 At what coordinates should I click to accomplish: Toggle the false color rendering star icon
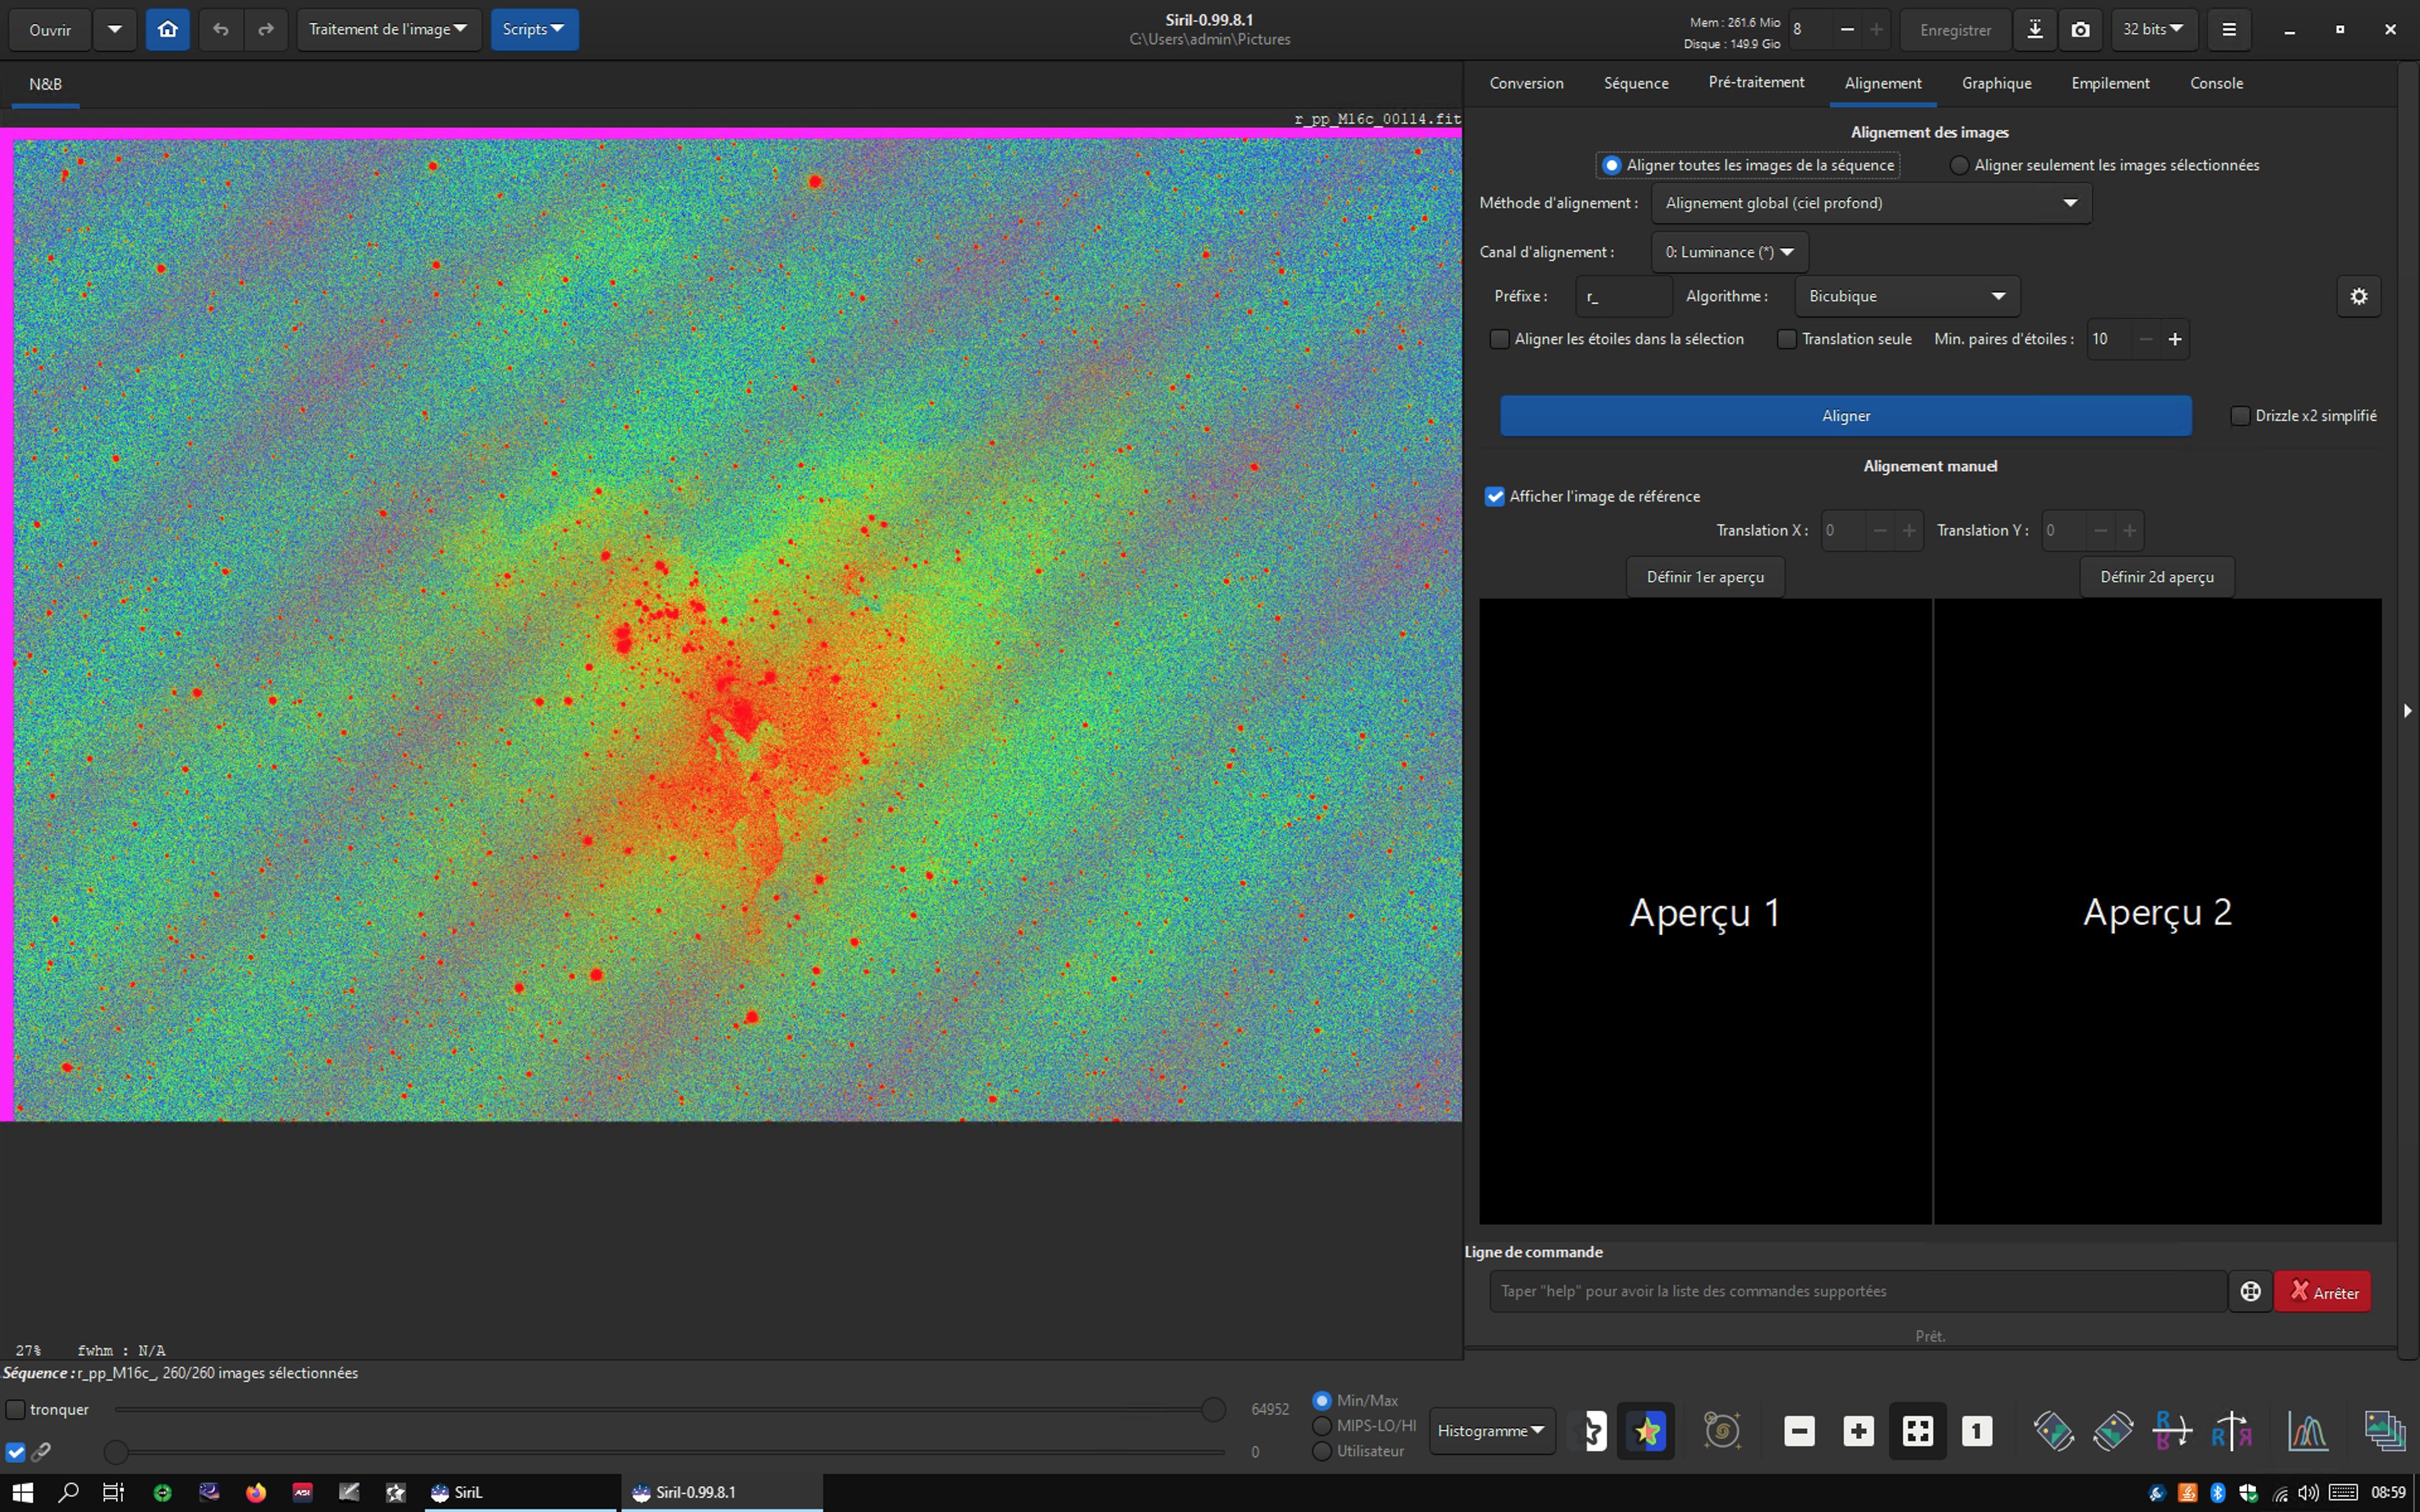pyautogui.click(x=1646, y=1431)
